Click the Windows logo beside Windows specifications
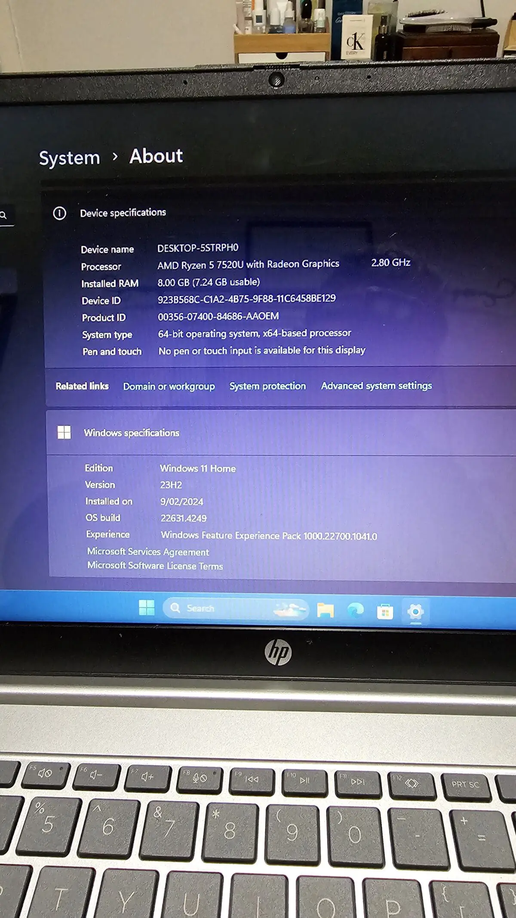 tap(64, 432)
